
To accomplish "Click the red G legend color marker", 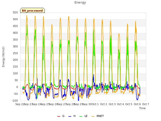I will [59, 116].
